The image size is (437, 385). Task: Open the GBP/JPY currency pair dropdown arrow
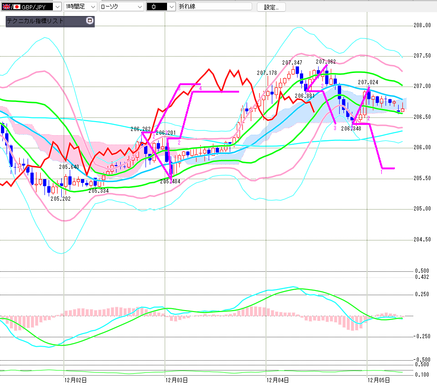click(57, 7)
